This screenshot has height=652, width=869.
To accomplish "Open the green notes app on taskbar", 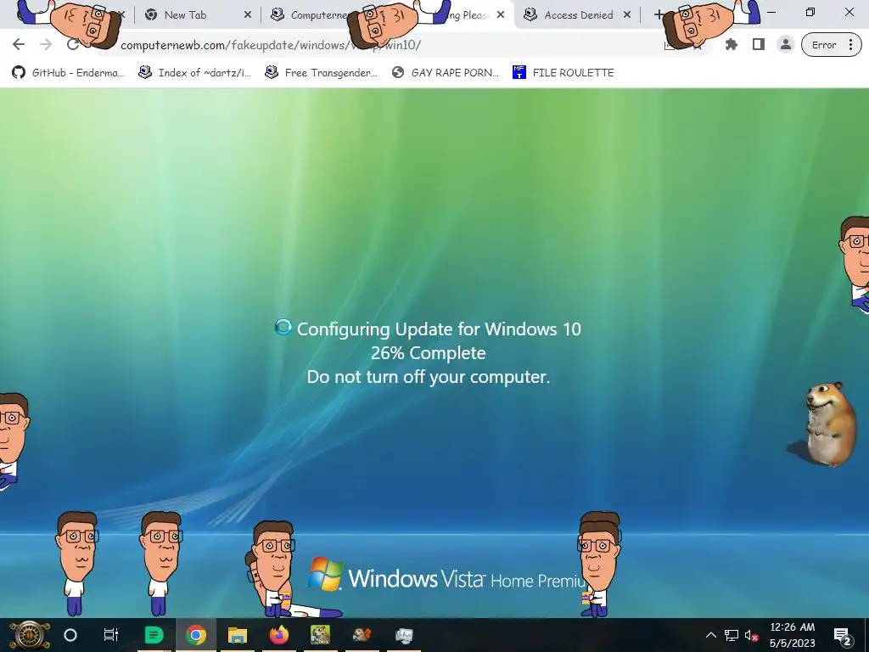I will [x=154, y=635].
